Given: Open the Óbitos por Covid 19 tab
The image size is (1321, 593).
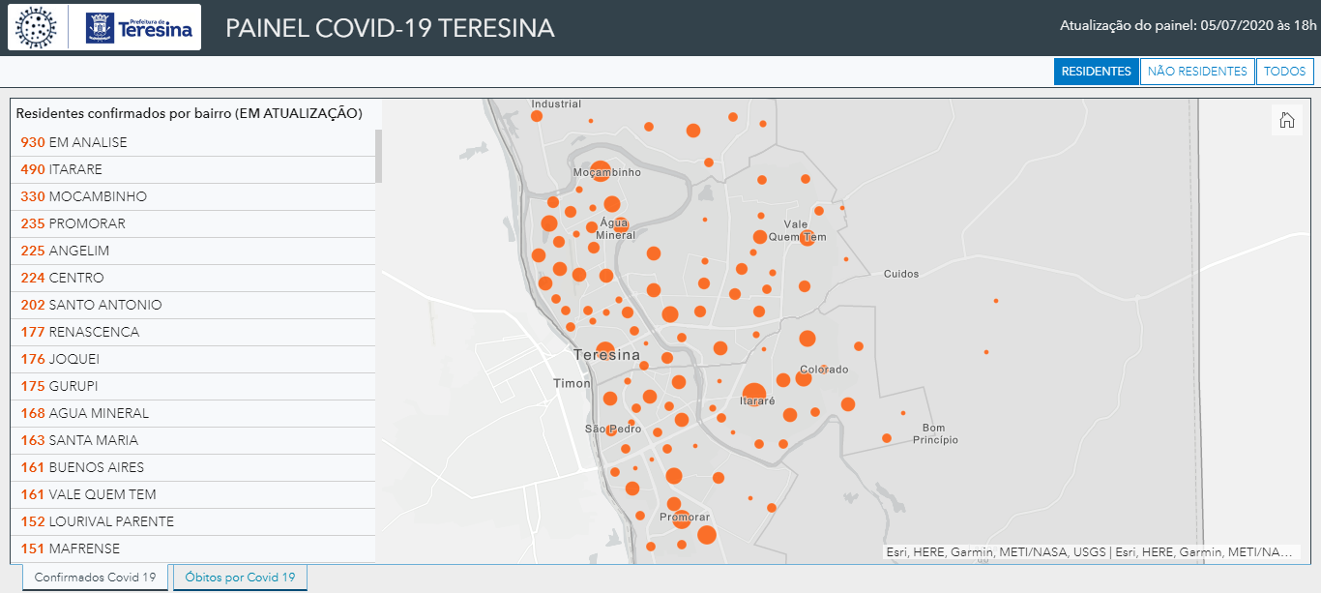Looking at the screenshot, I should 240,578.
